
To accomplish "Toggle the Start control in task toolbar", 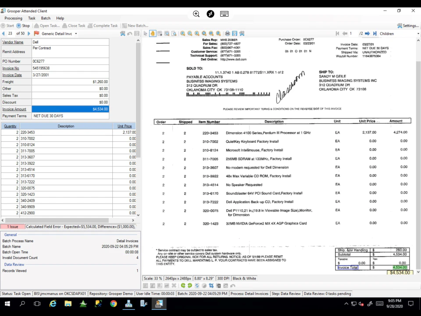I will pyautogui.click(x=10, y=25).
